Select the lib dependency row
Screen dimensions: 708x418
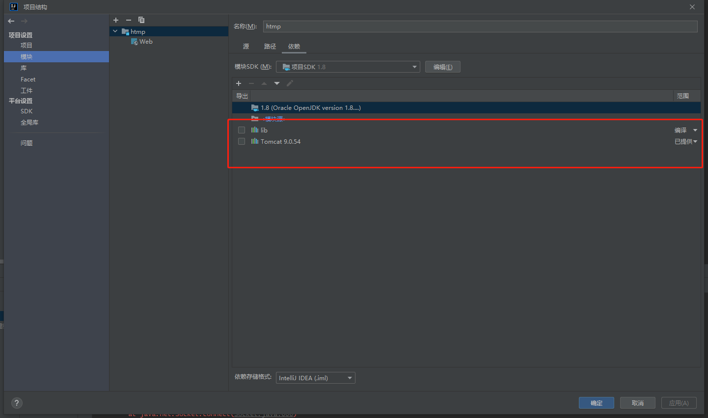click(x=466, y=130)
